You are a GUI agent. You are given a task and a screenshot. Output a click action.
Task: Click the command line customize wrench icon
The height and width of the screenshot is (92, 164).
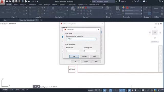[x=38, y=87]
